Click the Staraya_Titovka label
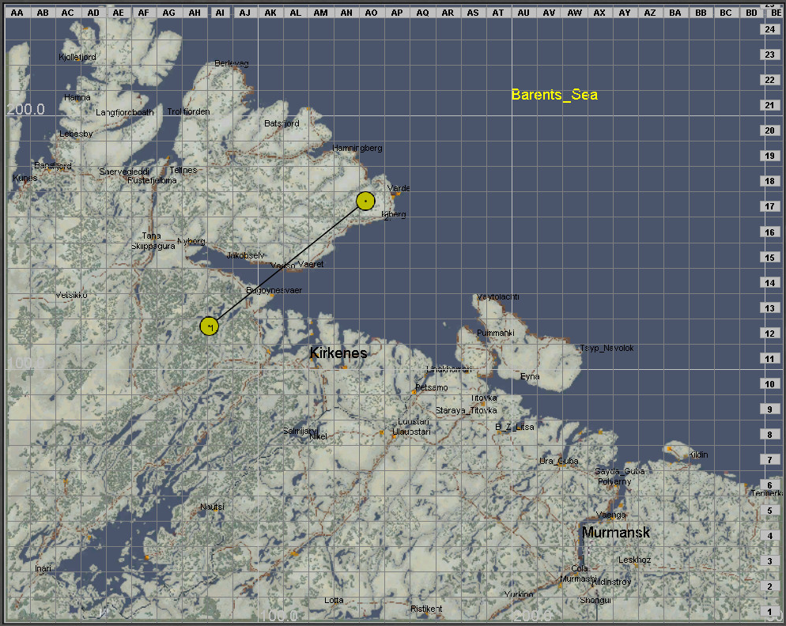This screenshot has height=626, width=786. 467,410
